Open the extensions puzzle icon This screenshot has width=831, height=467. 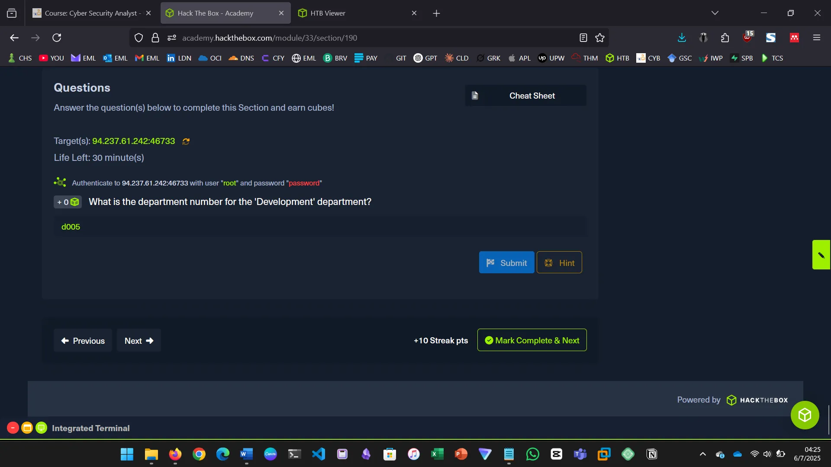pos(725,38)
